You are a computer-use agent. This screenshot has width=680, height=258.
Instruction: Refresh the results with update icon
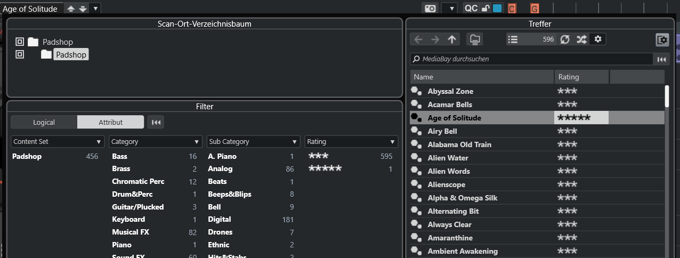click(565, 39)
